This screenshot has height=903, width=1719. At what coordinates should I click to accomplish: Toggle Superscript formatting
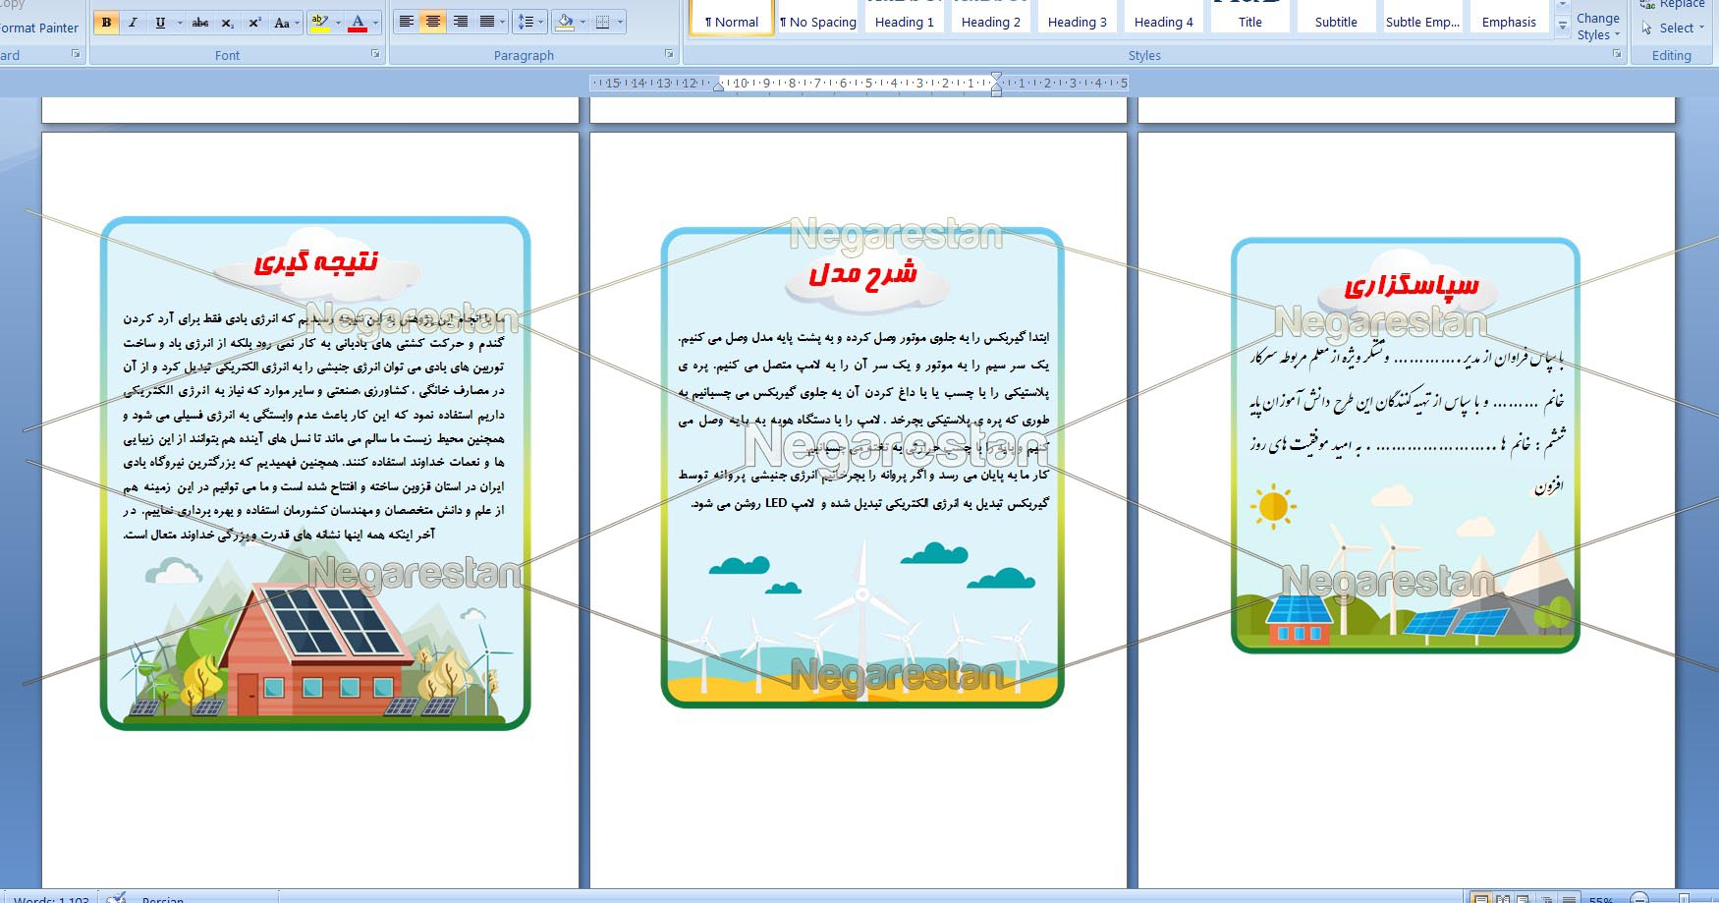[254, 22]
